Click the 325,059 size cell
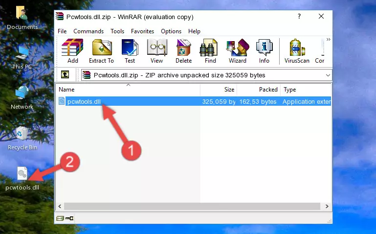The width and height of the screenshot is (376, 234). tap(219, 101)
